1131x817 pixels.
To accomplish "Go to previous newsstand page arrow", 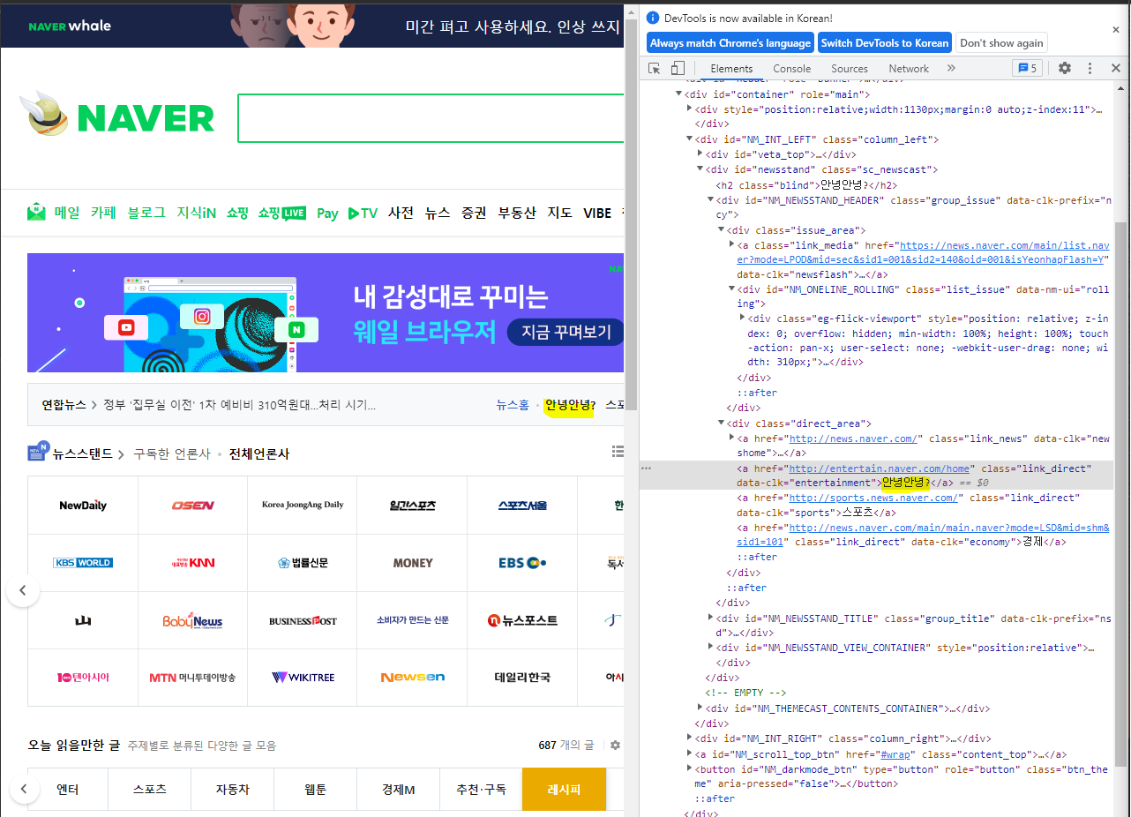I will tap(23, 590).
